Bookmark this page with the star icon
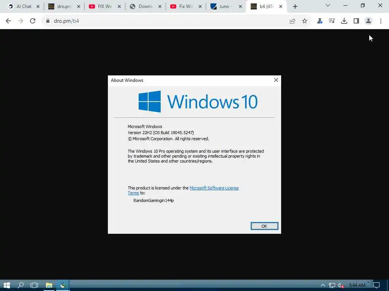The image size is (389, 291). click(305, 21)
